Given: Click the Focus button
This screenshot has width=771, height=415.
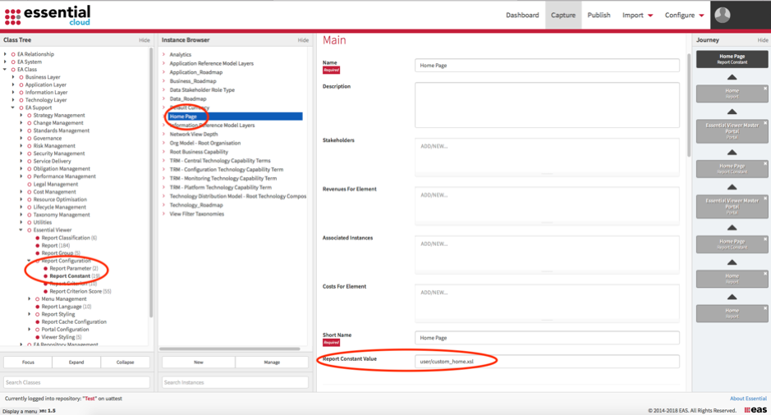Looking at the screenshot, I should click(x=28, y=362).
